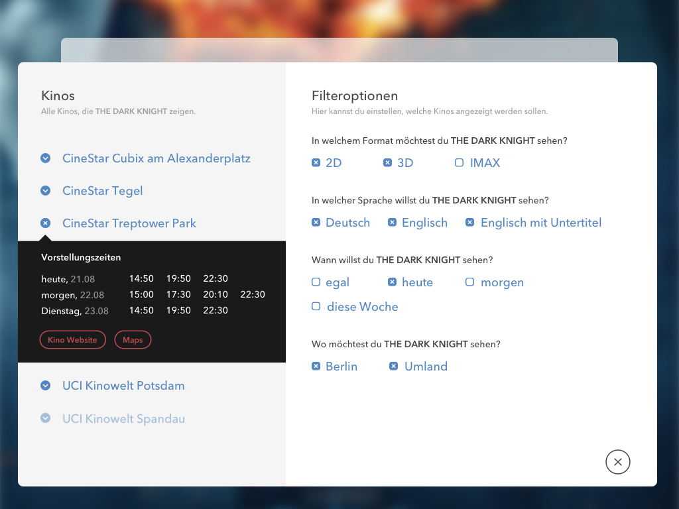Open CineStar Cubix am Alexanderplatz cinema name

tap(156, 158)
